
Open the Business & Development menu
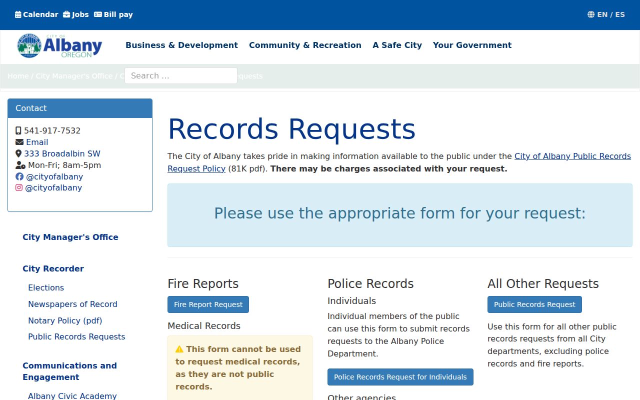[x=181, y=45]
